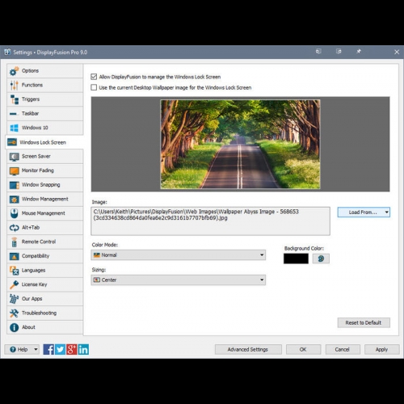
Task: Open the Color Mode dropdown
Action: [179, 255]
